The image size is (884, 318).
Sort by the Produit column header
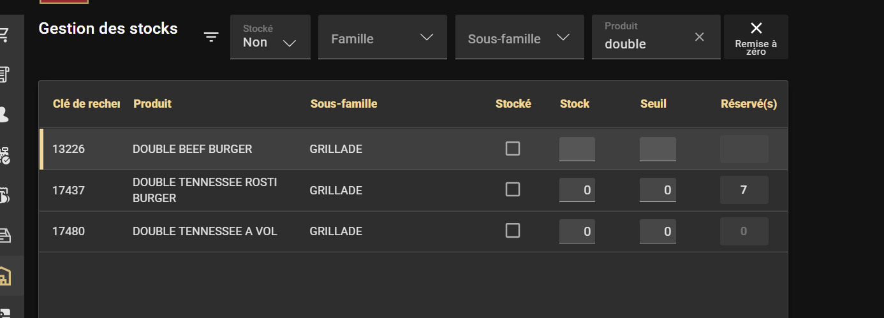[x=152, y=104]
